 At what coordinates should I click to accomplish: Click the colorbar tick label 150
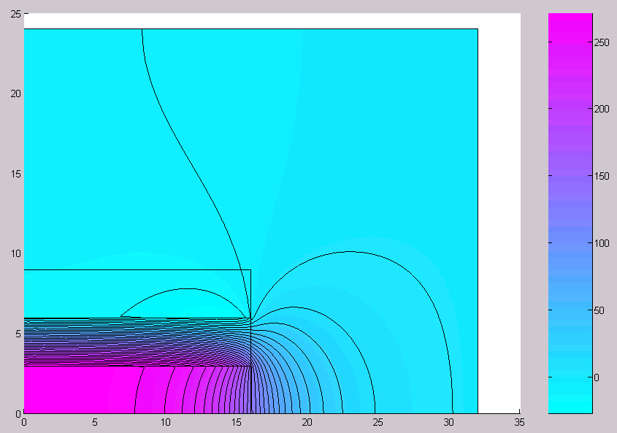(602, 176)
